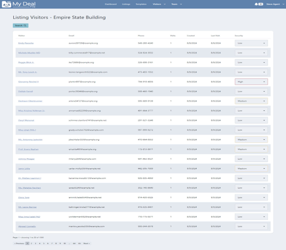Image resolution: width=286 pixels, height=250 pixels.
Task: Open visitor Abigail Connelly
Action: tap(27, 226)
